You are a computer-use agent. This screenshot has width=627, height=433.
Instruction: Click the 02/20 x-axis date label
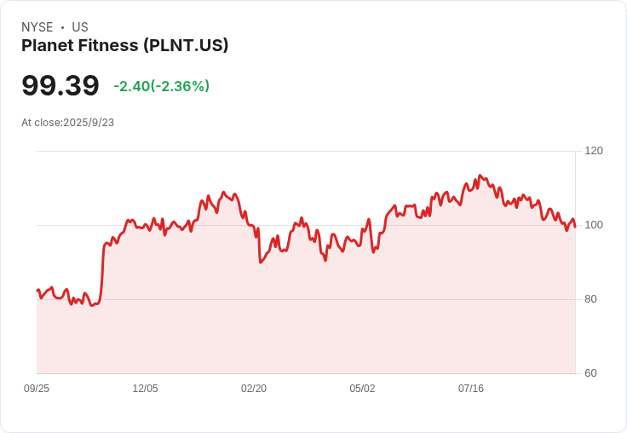coord(254,389)
